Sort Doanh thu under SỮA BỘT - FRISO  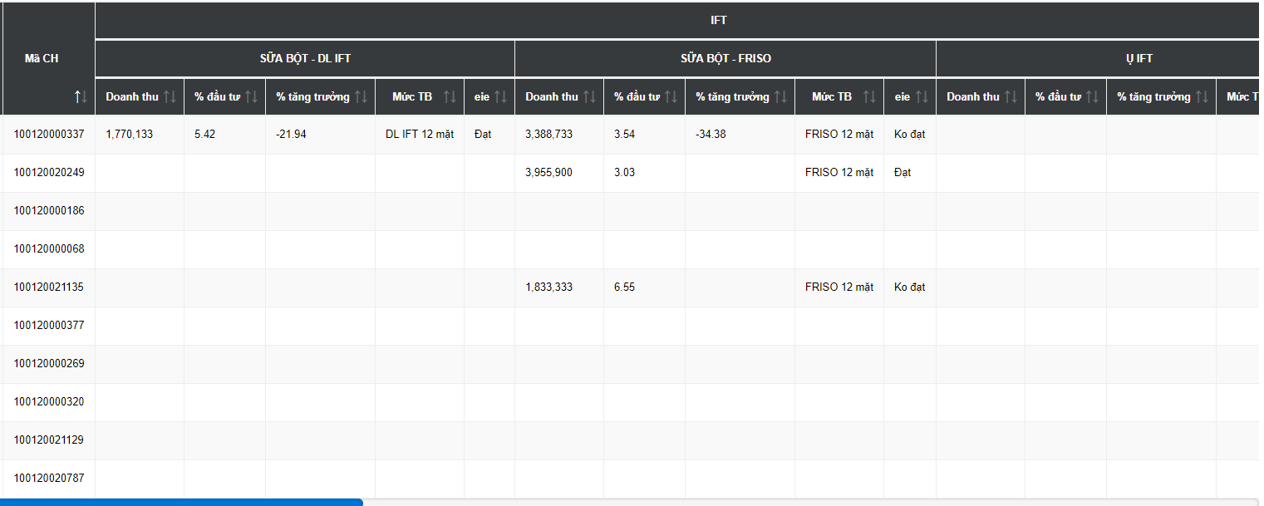[x=589, y=97]
